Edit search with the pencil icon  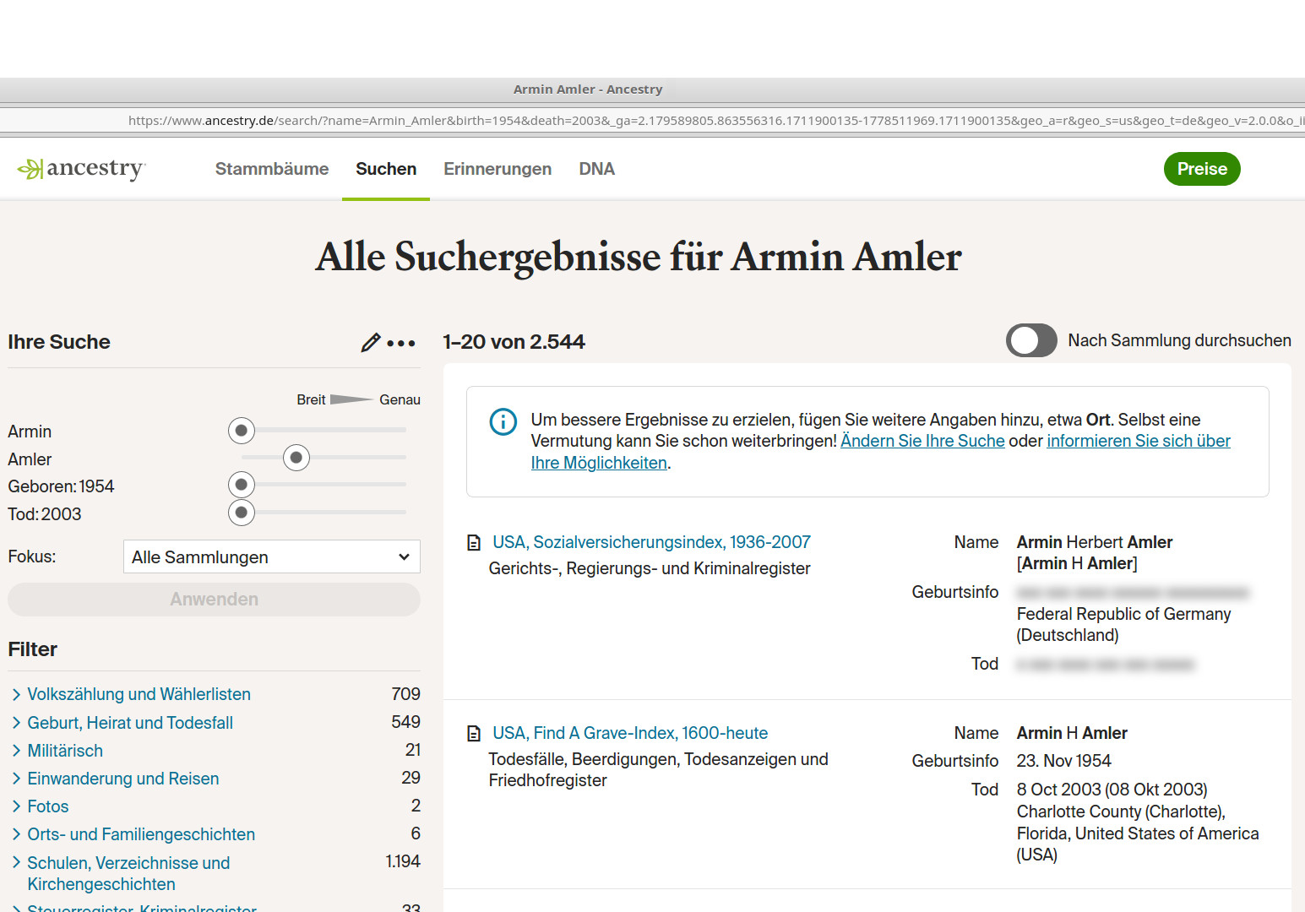pyautogui.click(x=370, y=342)
